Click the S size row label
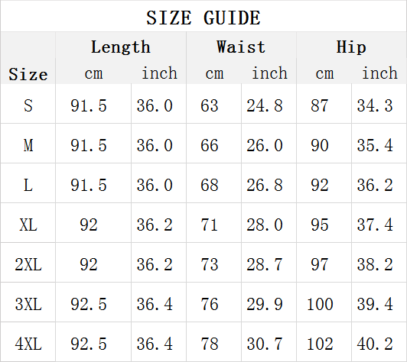The image size is (407, 362). tap(28, 105)
